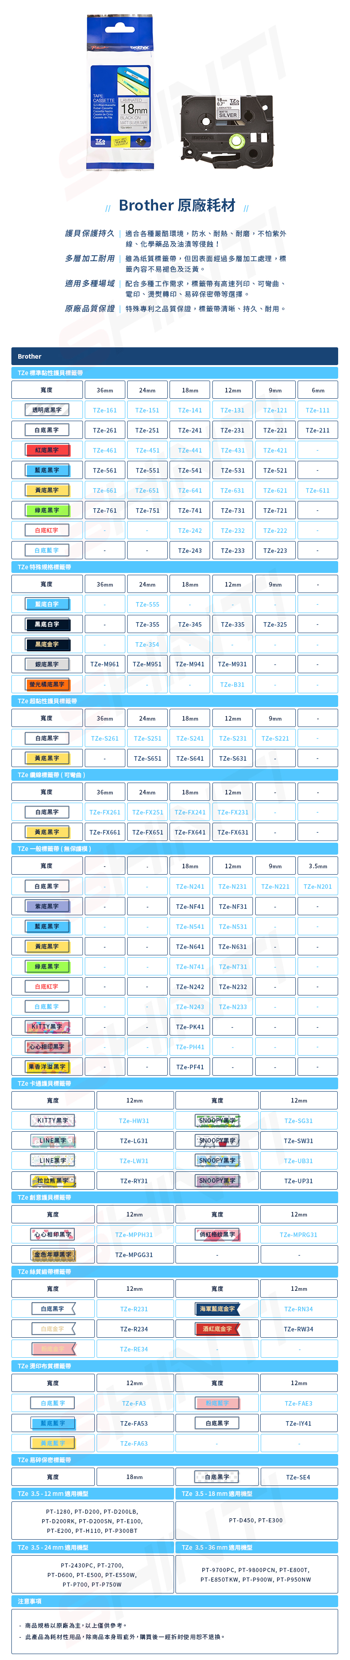
Task: Click the TZe-B31 cell
Action: [x=232, y=684]
